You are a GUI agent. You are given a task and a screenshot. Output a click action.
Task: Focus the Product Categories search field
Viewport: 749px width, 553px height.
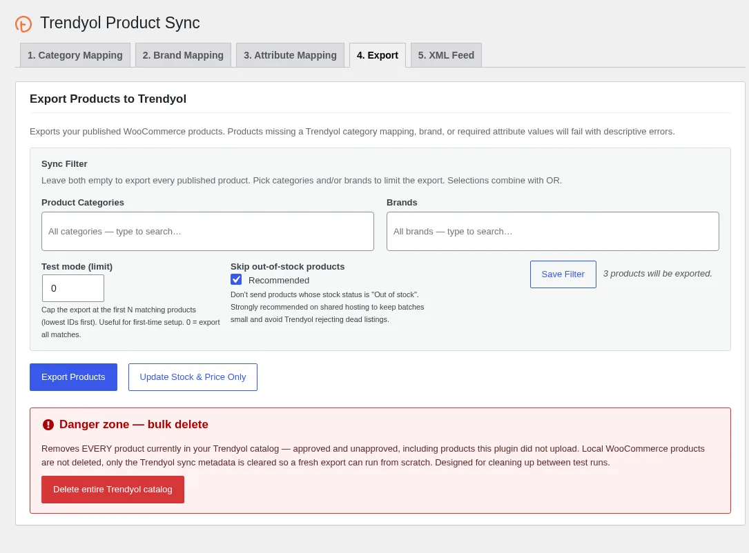point(208,232)
